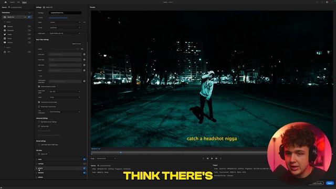Turn off the Media File destination toggle

click(x=29, y=17)
